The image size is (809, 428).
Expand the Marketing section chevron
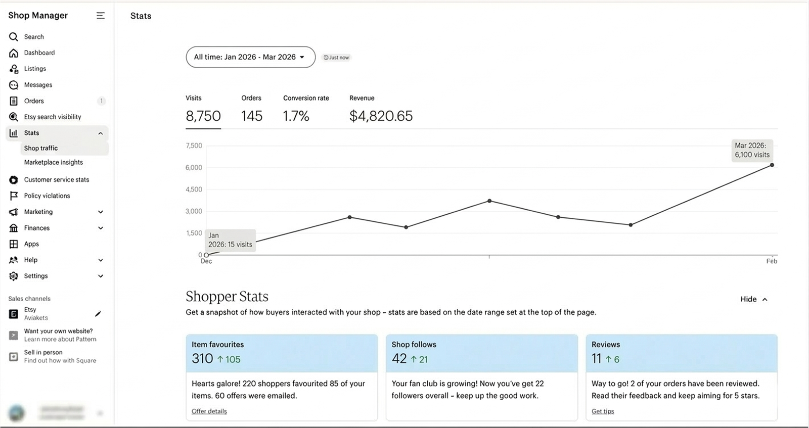101,212
